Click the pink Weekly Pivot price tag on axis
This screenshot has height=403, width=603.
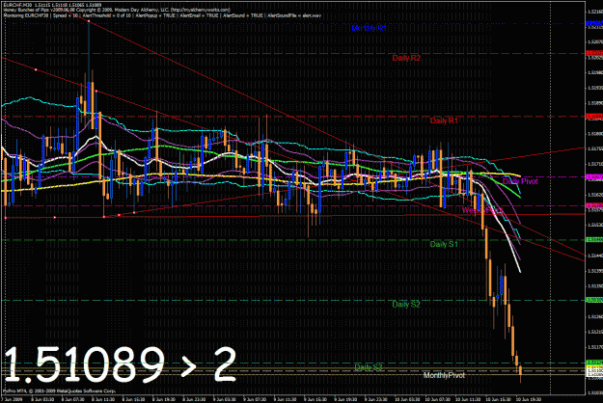pyautogui.click(x=594, y=206)
